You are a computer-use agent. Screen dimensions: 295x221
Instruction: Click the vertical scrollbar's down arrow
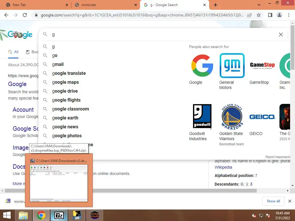pos(292,186)
